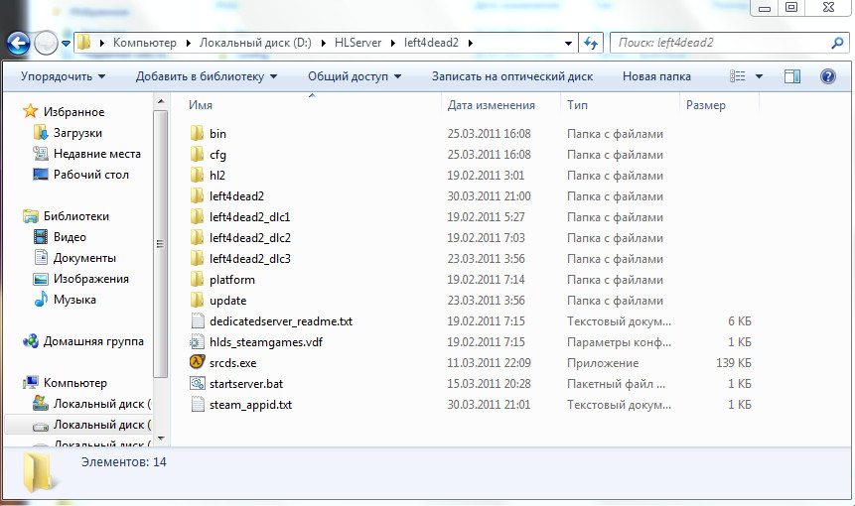Expand arrow after Компьютер breadcrumb
The width and height of the screenshot is (855, 506).
coord(188,43)
